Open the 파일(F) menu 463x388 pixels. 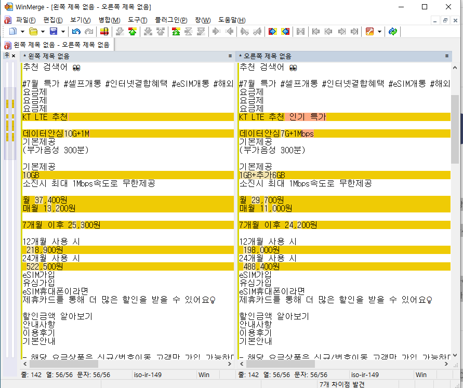[25, 20]
